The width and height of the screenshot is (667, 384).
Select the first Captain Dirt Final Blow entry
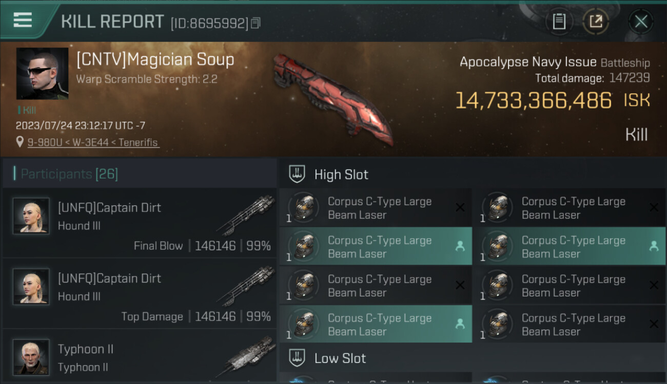140,223
